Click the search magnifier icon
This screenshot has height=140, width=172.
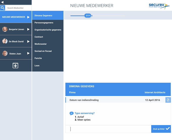click(x=3, y=8)
